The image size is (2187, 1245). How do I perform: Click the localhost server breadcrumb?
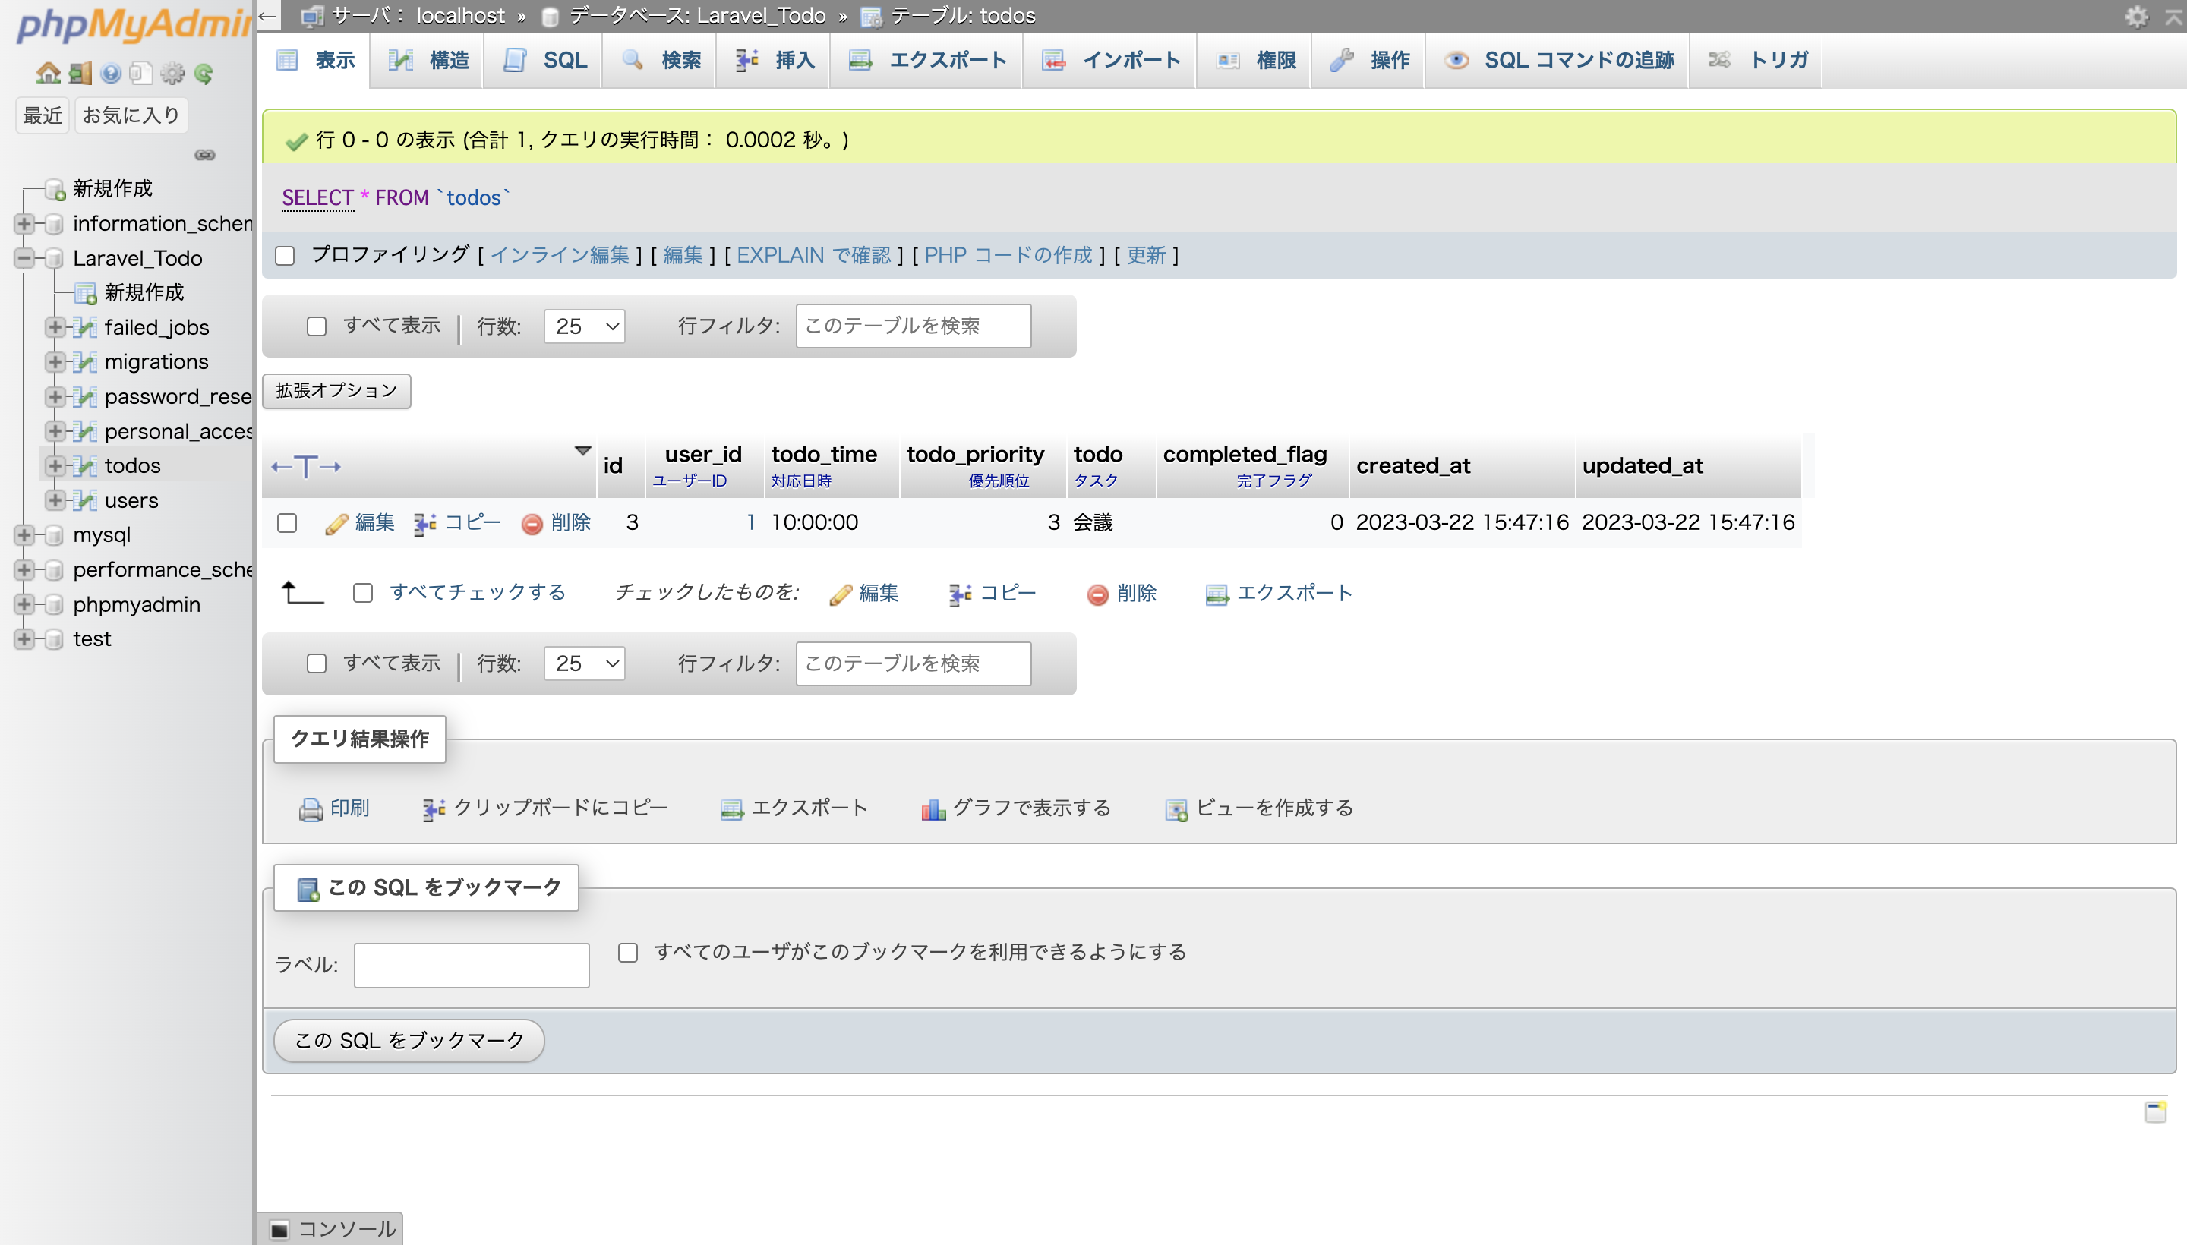coord(460,16)
